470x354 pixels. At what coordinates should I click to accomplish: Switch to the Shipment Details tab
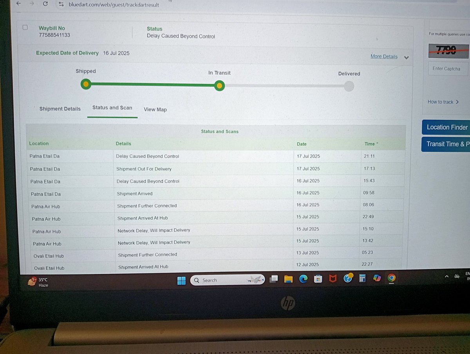tap(60, 109)
